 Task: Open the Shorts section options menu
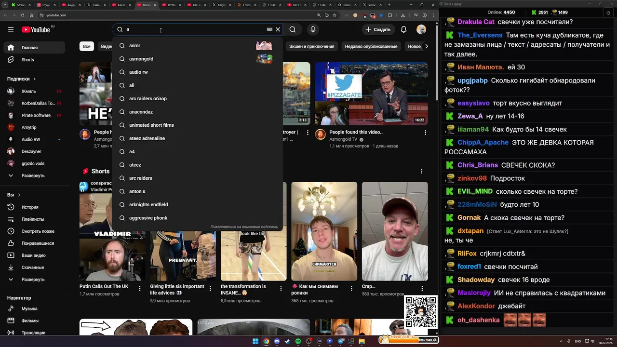[x=422, y=171]
